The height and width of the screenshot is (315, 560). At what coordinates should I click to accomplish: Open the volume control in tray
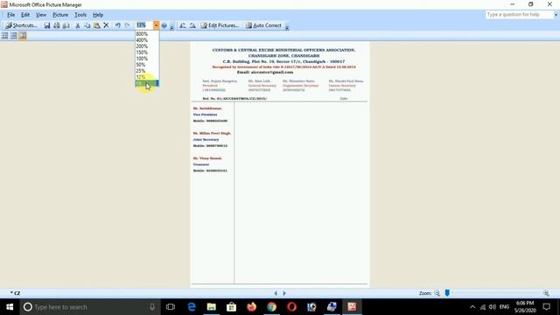493,307
